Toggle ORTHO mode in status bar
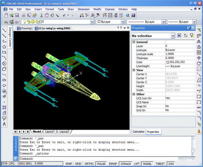The image size is (203, 167). click(x=89, y=164)
